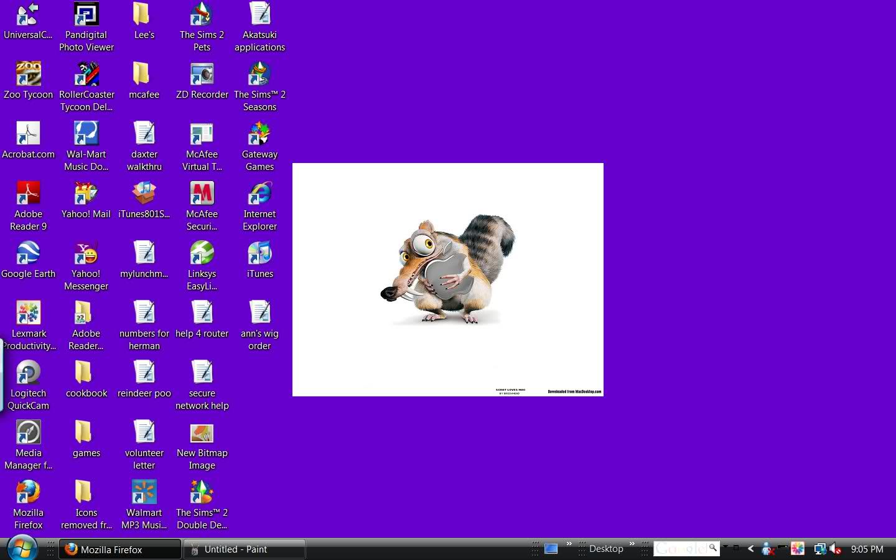Launch Google Earth desktop icon

28,259
